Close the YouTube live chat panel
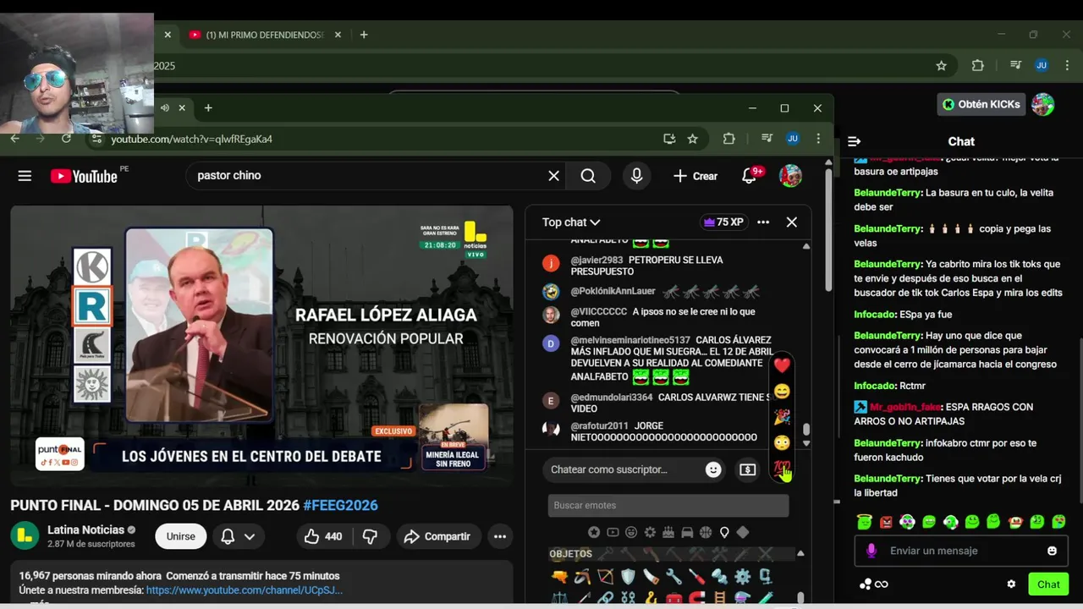Image resolution: width=1083 pixels, height=609 pixels. point(791,222)
